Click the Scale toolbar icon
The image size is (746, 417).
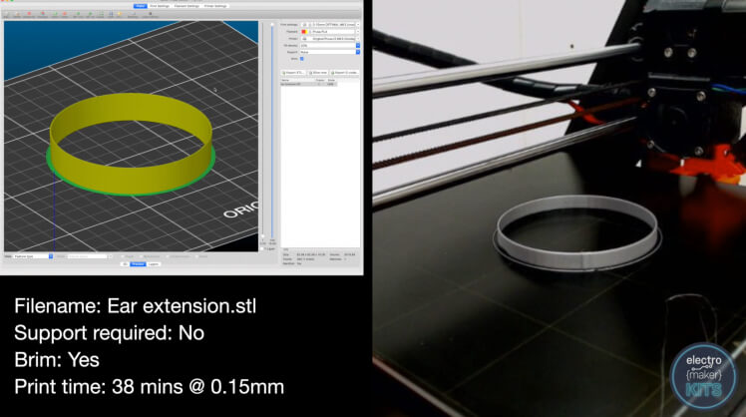(x=101, y=14)
